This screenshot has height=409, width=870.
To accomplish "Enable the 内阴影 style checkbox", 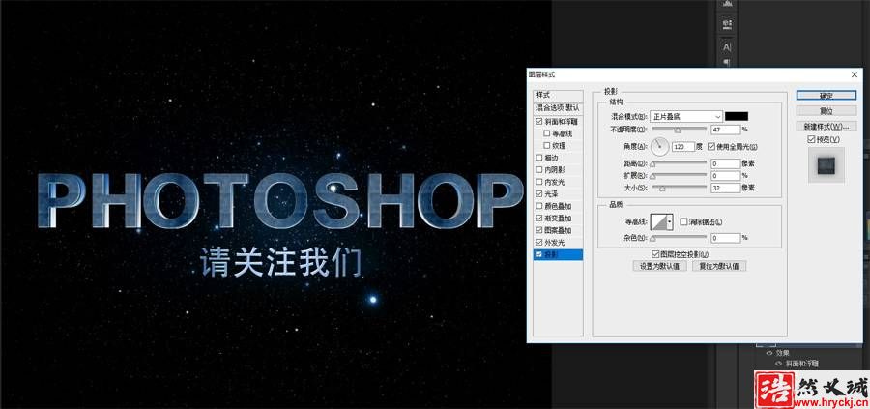I will coord(539,170).
